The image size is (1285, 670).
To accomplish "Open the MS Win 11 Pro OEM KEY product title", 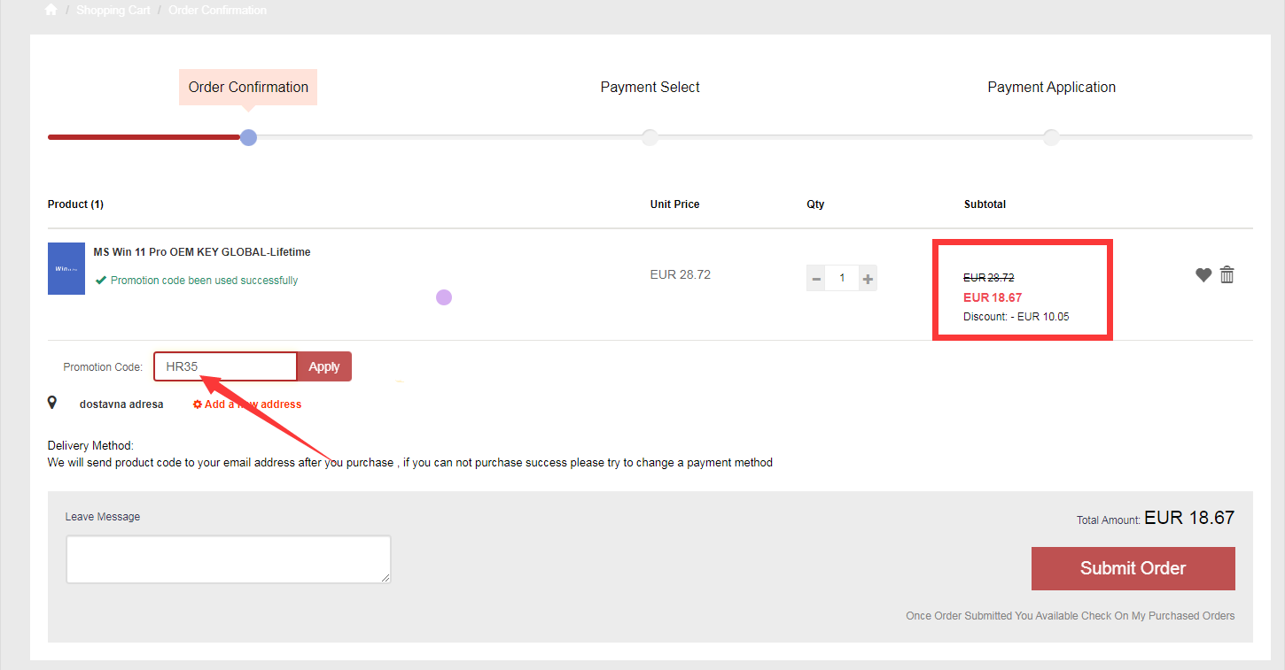I will (202, 252).
